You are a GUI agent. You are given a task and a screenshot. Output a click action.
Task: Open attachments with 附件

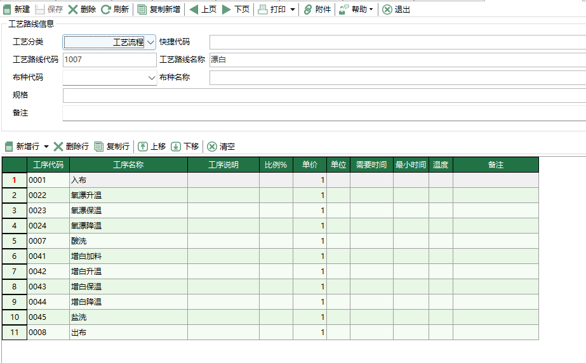317,10
